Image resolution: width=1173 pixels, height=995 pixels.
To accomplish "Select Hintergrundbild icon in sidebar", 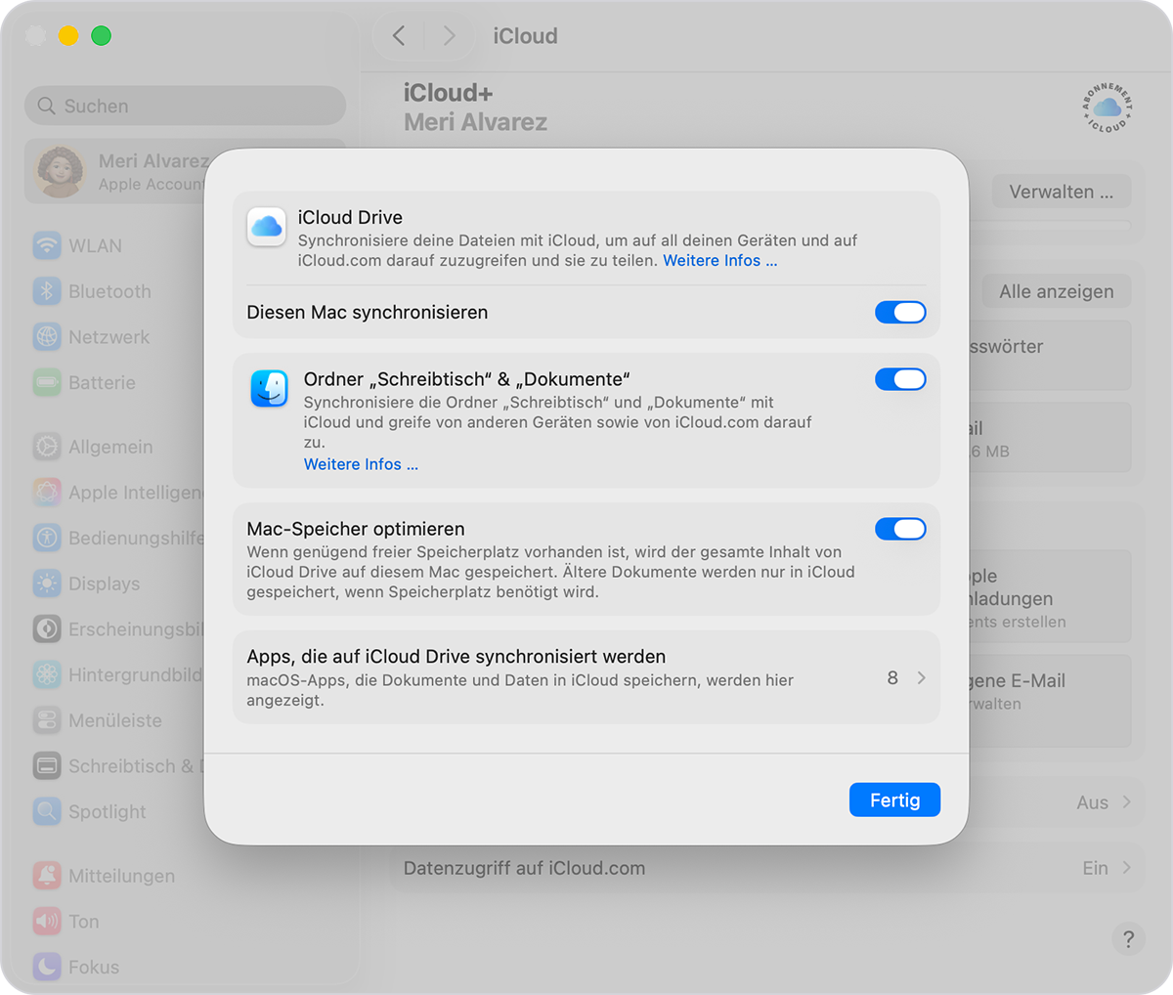I will (x=47, y=674).
